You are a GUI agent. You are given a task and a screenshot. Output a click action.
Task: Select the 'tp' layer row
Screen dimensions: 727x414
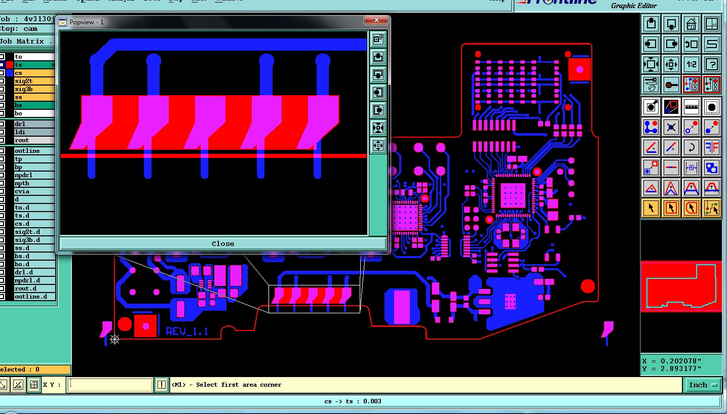coord(34,159)
